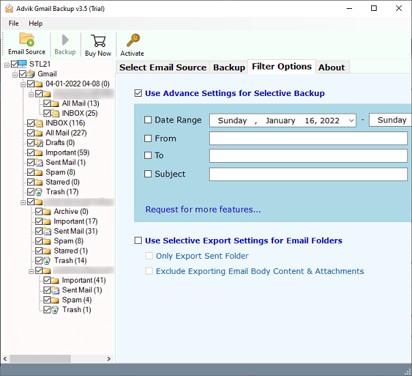Click the Activate key icon
This screenshot has height=376, width=412.
coord(133,40)
